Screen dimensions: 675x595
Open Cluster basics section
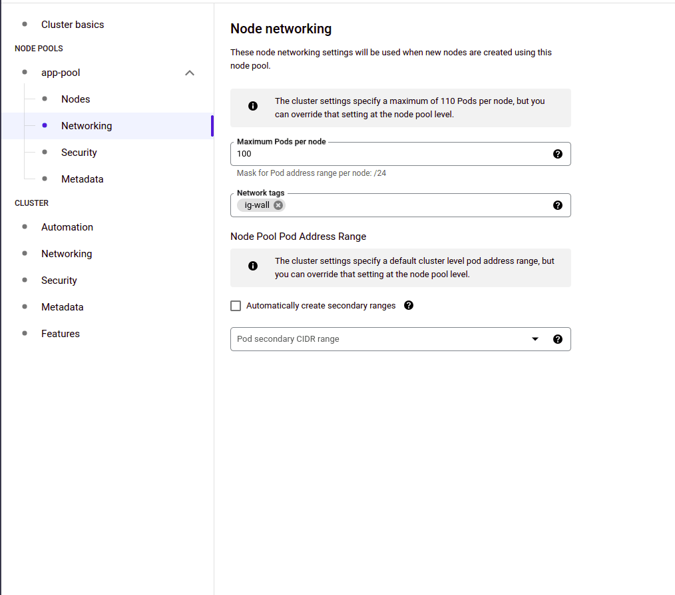point(73,25)
